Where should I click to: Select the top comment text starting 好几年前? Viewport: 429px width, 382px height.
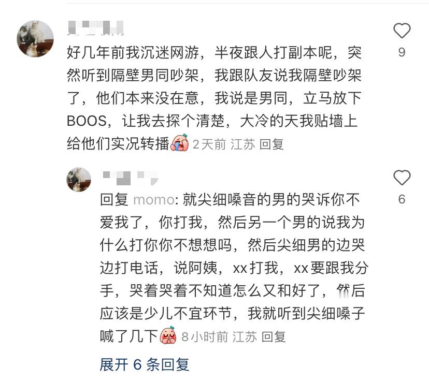click(214, 98)
